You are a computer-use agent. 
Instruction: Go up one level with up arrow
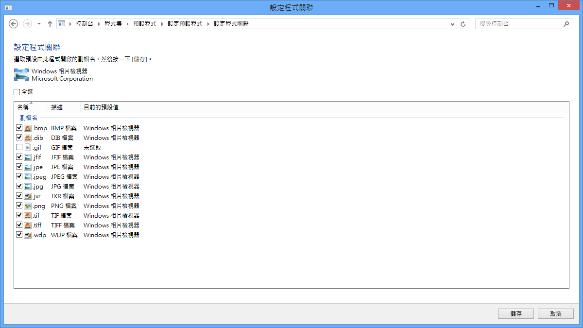click(50, 23)
